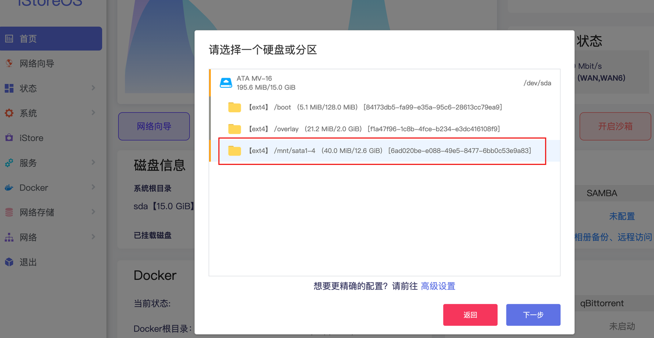Screen dimensions: 654x338
Task: Click the 返回 back button
Action: tap(470, 314)
